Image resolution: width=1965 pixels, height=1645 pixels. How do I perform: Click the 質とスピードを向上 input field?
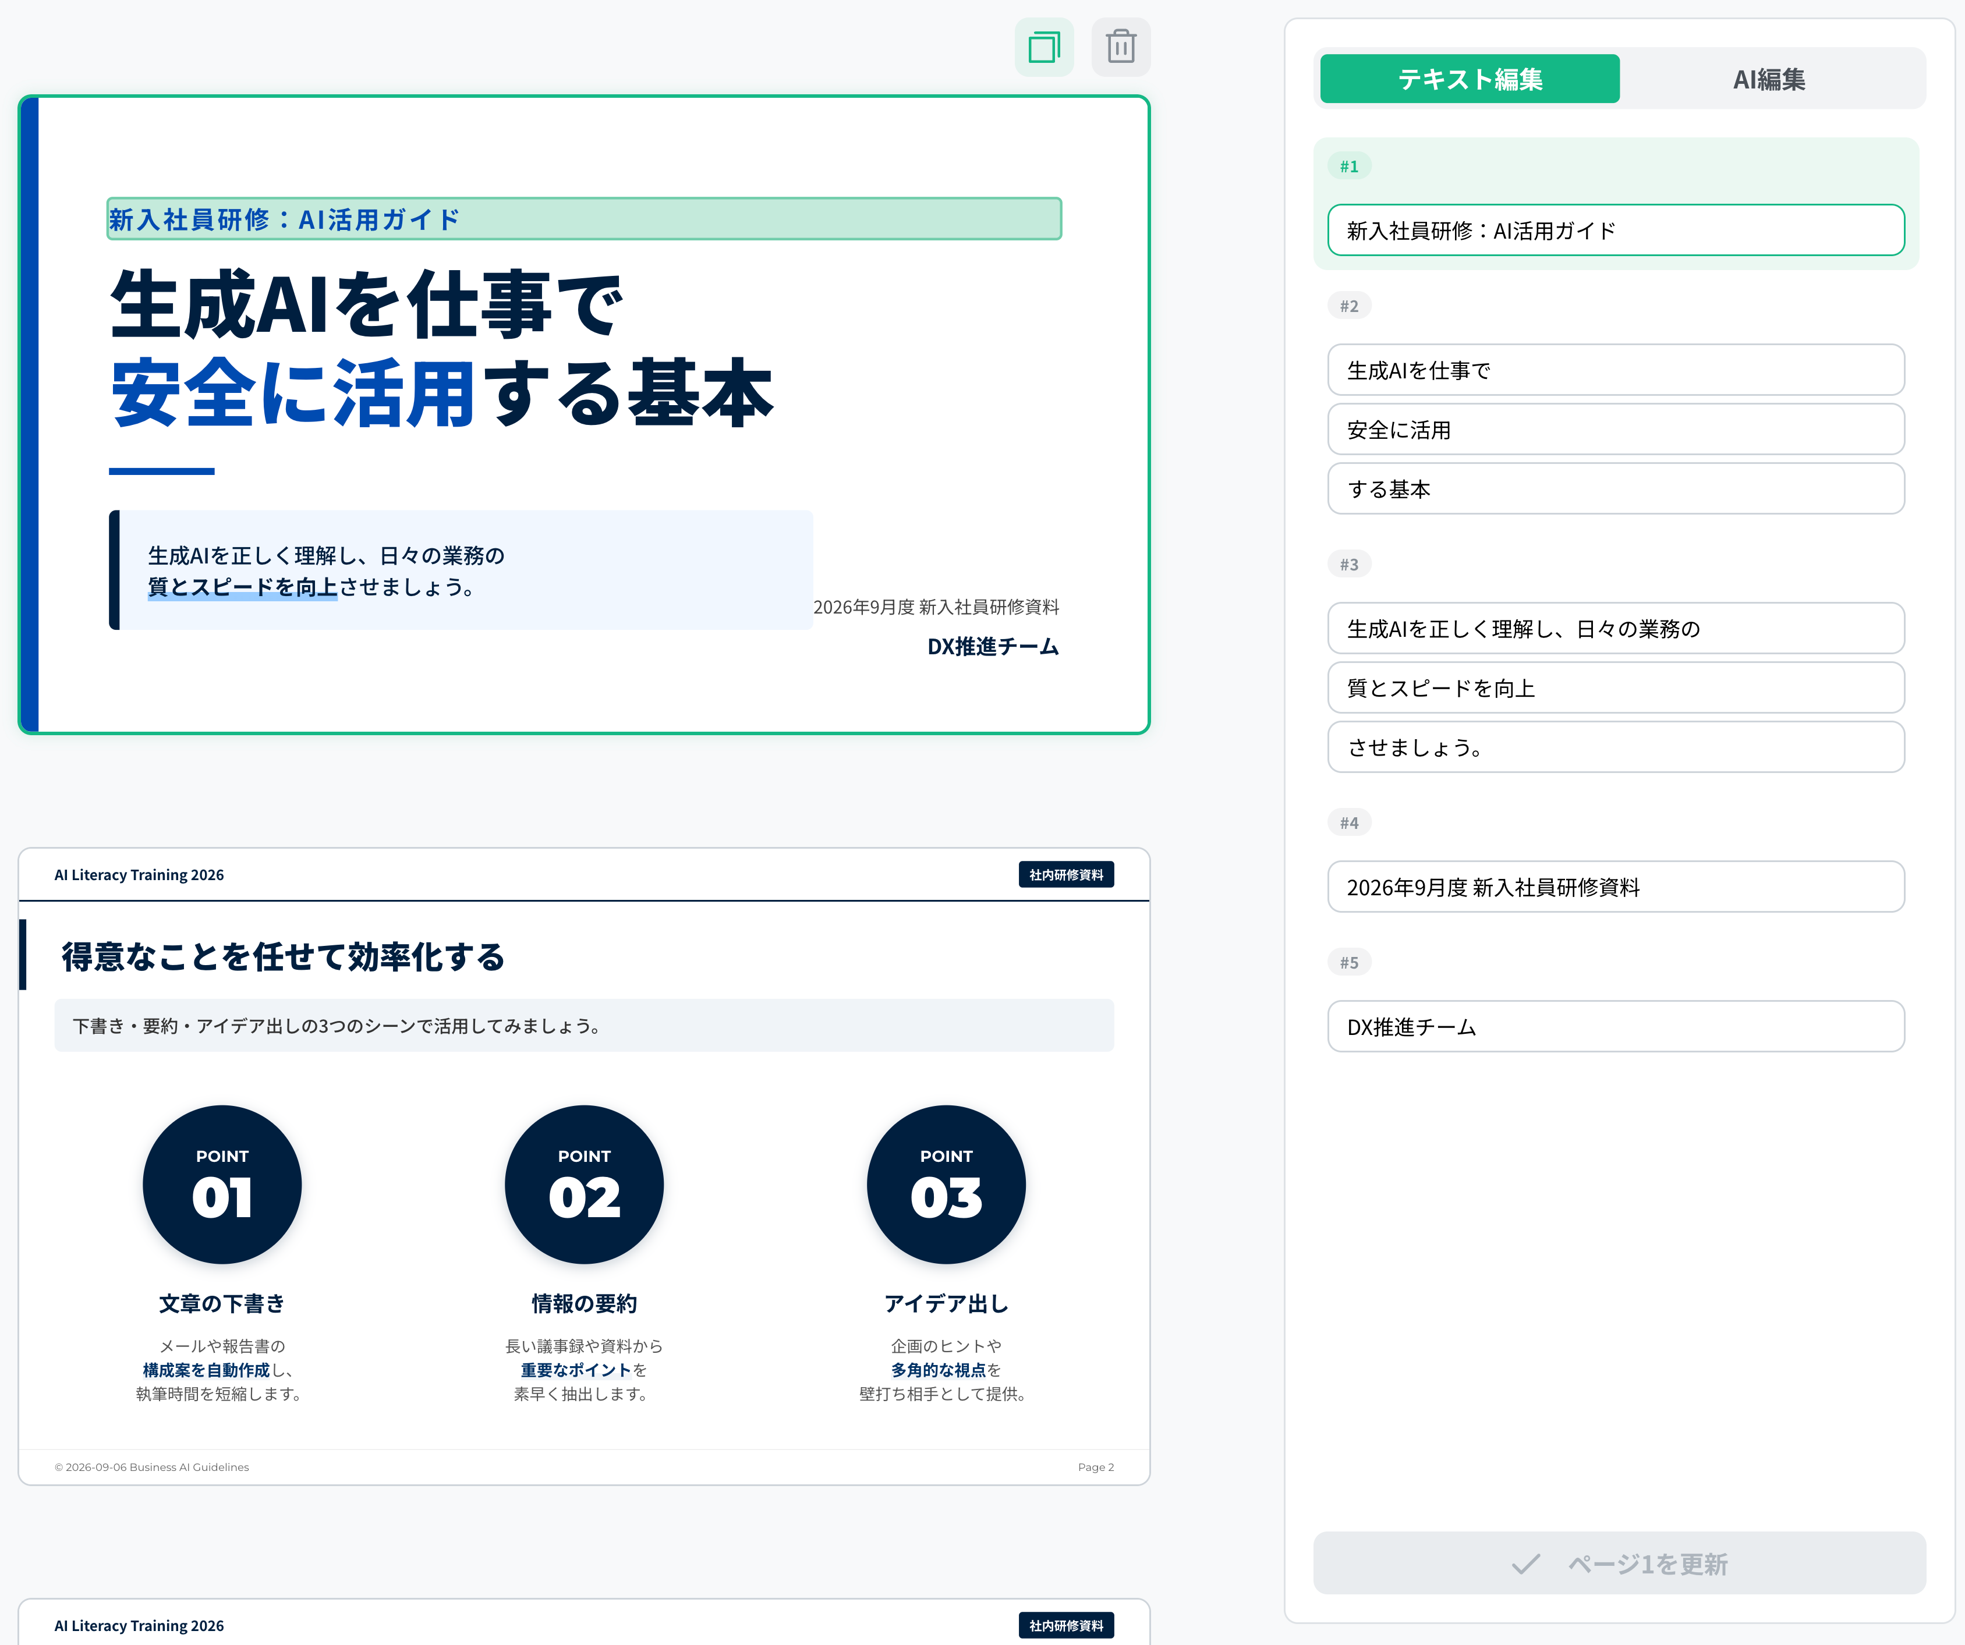1616,688
